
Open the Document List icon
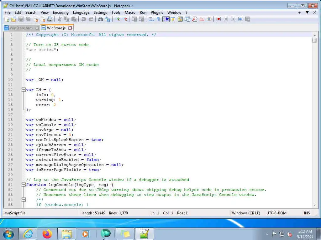[x=187, y=19]
